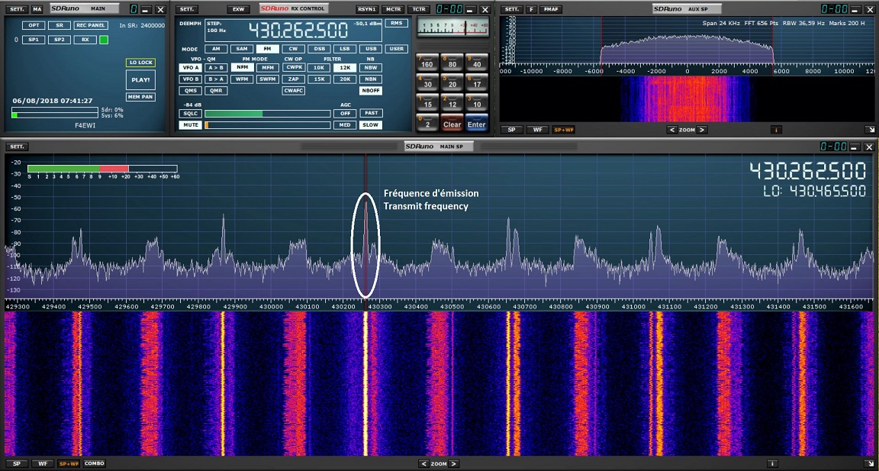Click the info icon in AUX SP panel
Image resolution: width=879 pixels, height=471 pixels.
(x=776, y=130)
